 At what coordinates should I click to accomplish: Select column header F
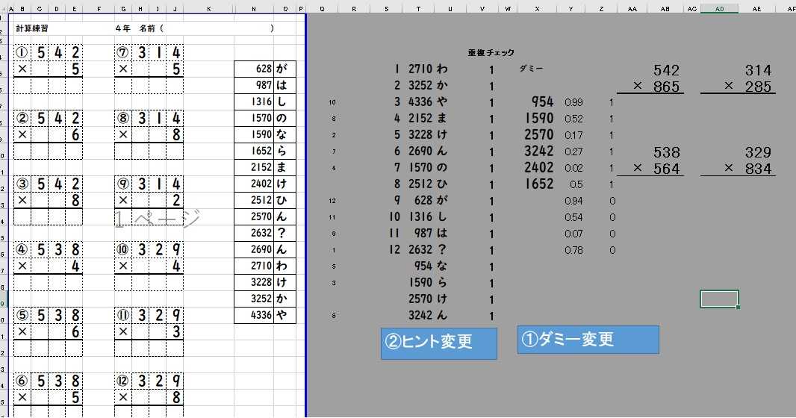point(99,9)
